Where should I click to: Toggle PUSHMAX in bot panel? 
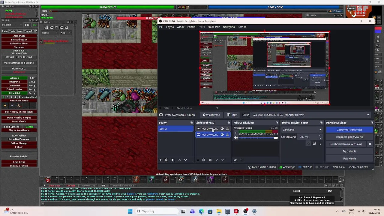click(14, 82)
